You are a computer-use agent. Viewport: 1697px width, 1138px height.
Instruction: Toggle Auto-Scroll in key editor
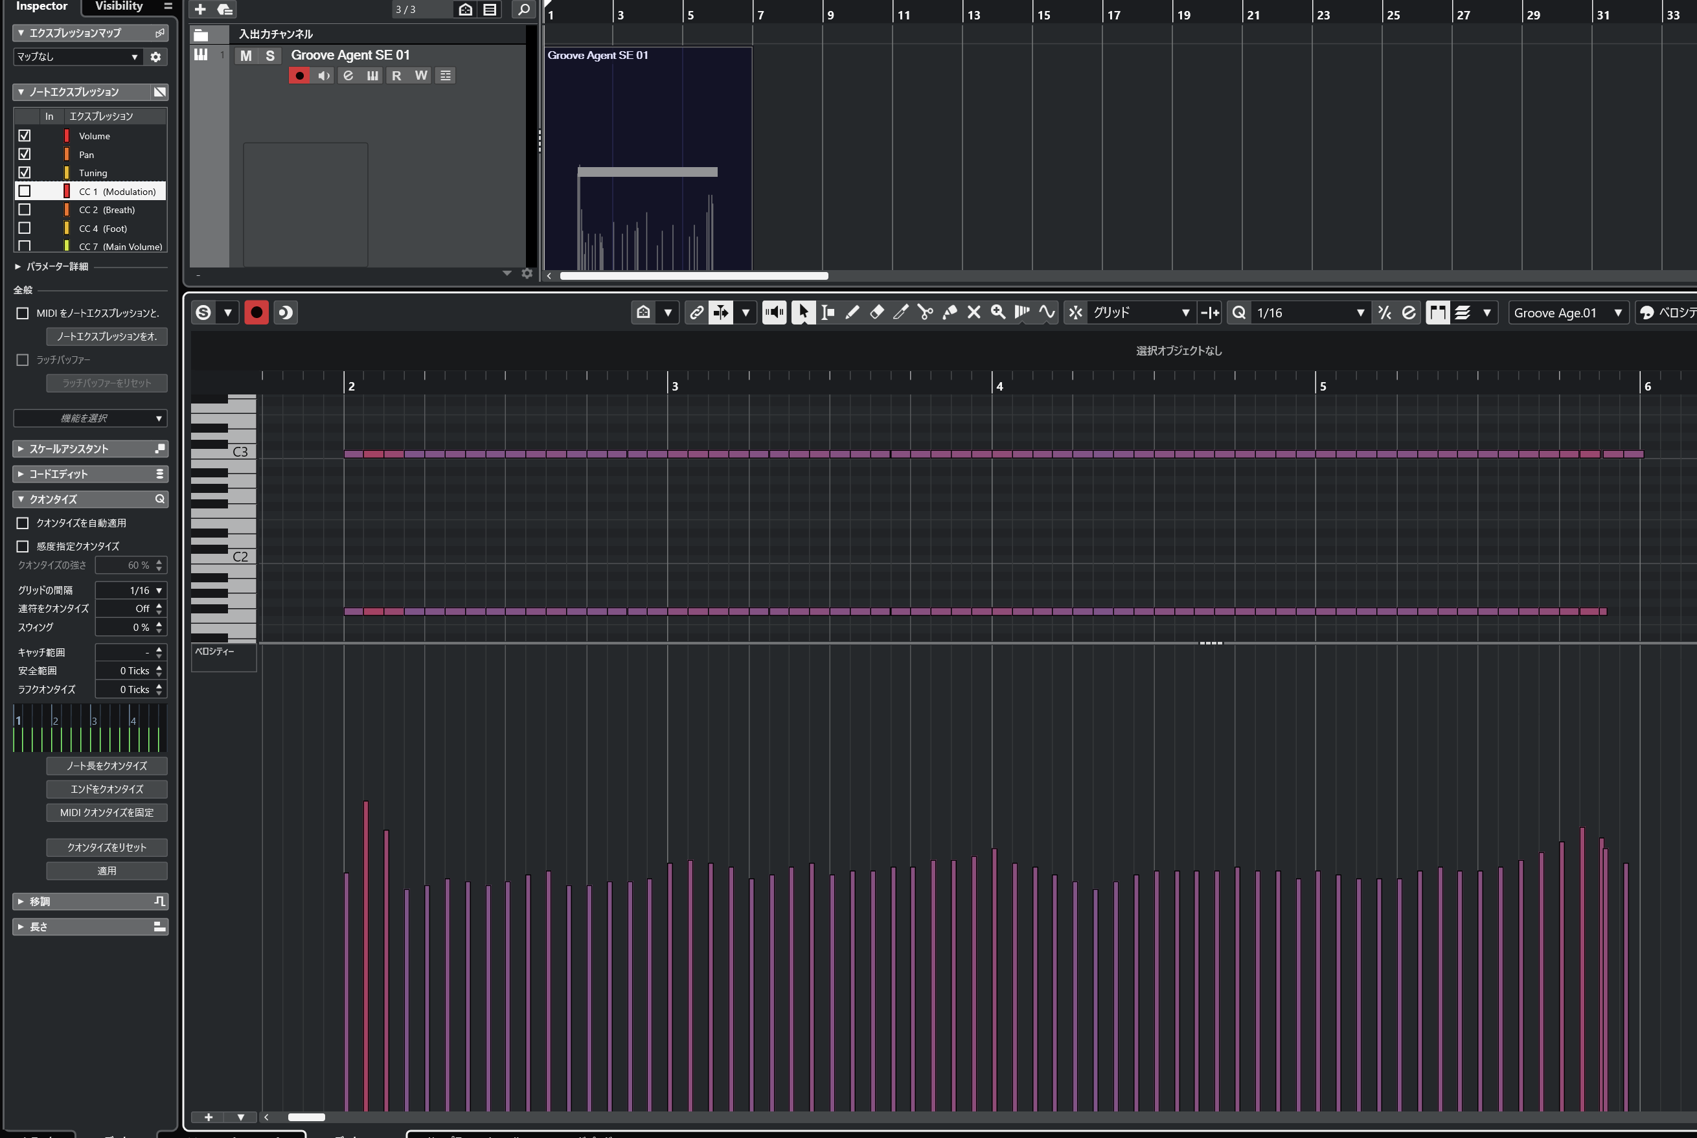(x=721, y=313)
